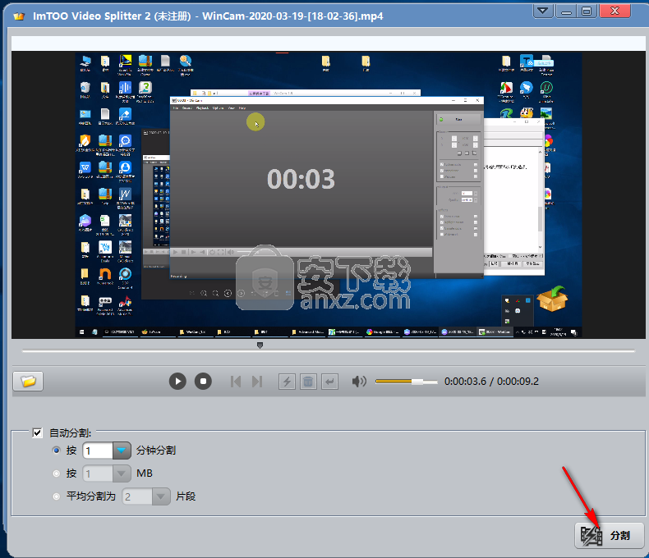Jump to next split point
649x558 pixels.
257,381
